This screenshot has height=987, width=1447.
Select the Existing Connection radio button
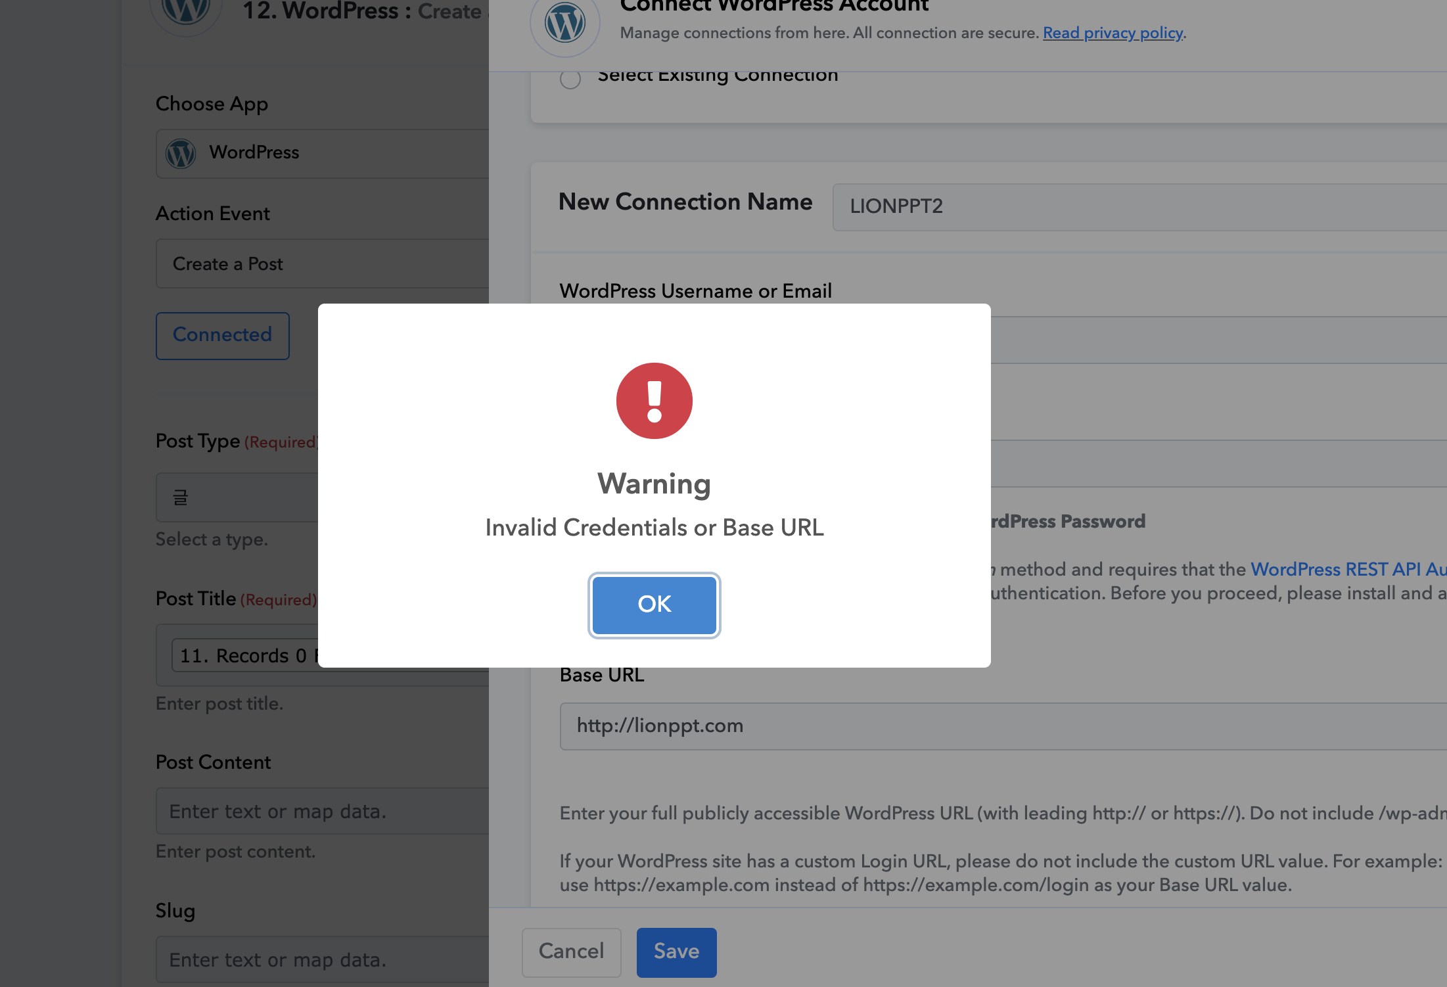point(570,79)
